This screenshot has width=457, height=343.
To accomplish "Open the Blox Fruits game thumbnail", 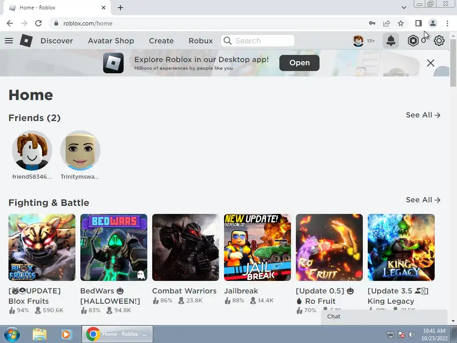I will click(x=42, y=247).
